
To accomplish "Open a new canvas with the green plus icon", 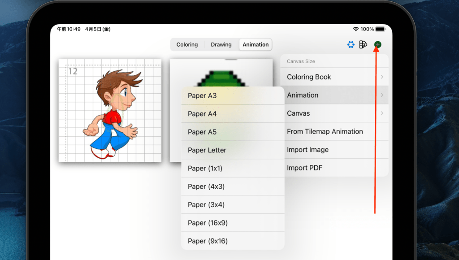I will (377, 44).
